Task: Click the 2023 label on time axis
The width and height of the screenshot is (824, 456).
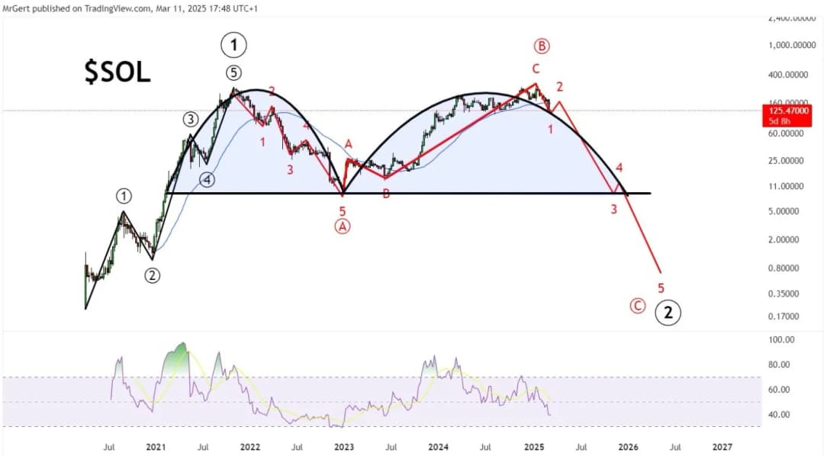Action: (343, 446)
